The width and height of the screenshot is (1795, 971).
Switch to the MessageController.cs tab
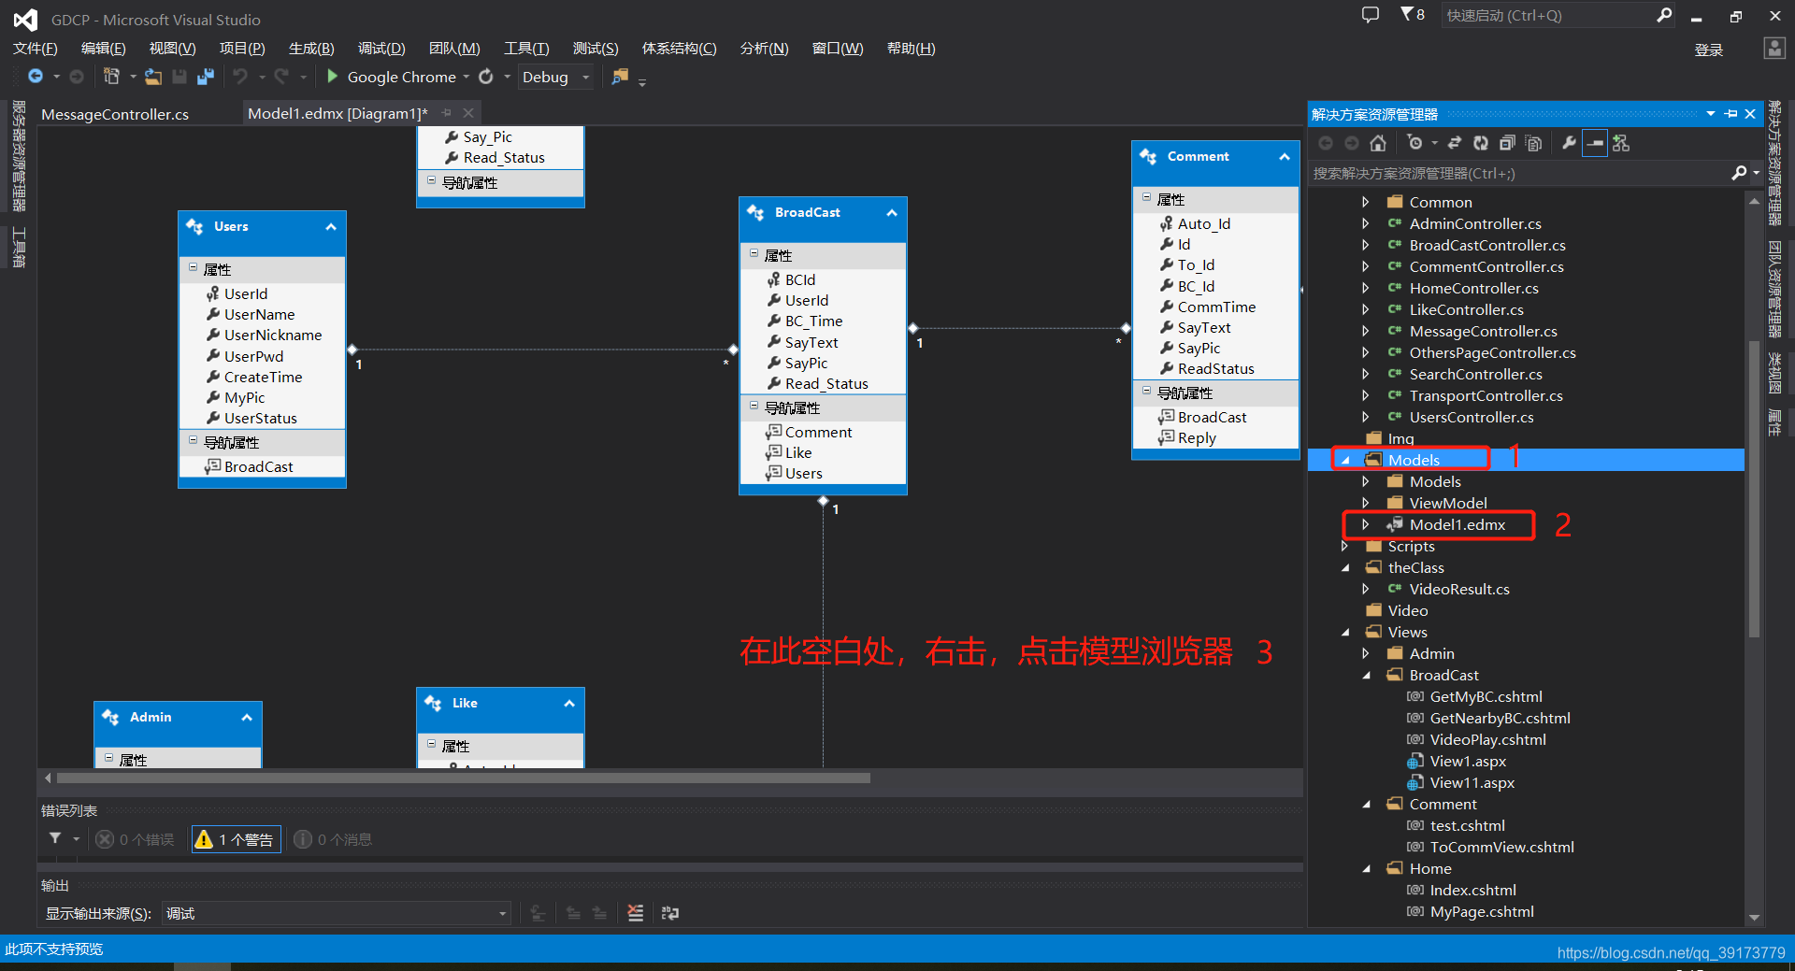pyautogui.click(x=115, y=114)
